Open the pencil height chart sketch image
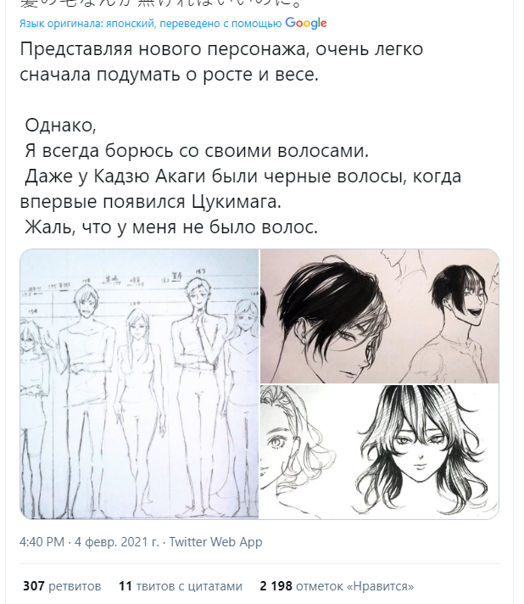This screenshot has width=524, height=604. 139,384
